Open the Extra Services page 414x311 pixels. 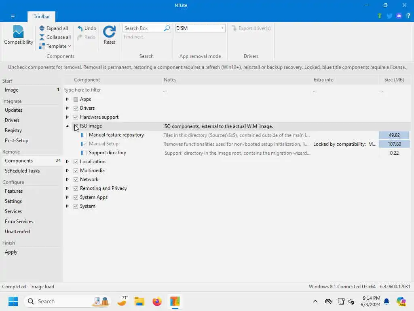(x=31, y=222)
